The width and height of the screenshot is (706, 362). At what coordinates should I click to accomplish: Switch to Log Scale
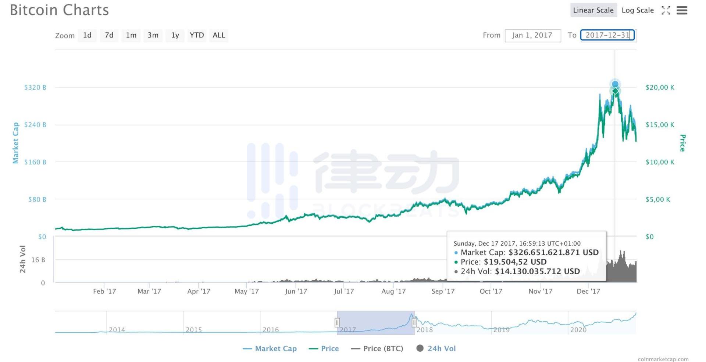click(x=637, y=10)
